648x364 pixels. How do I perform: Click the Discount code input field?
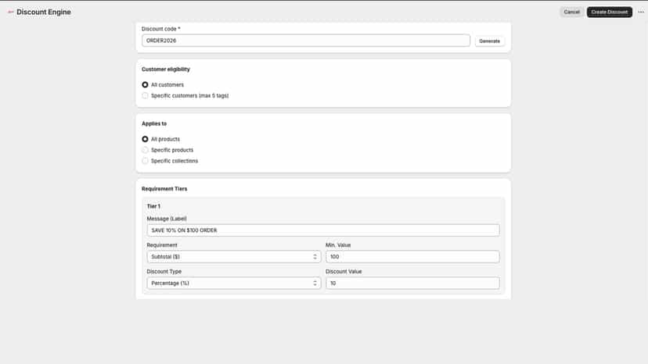point(306,41)
